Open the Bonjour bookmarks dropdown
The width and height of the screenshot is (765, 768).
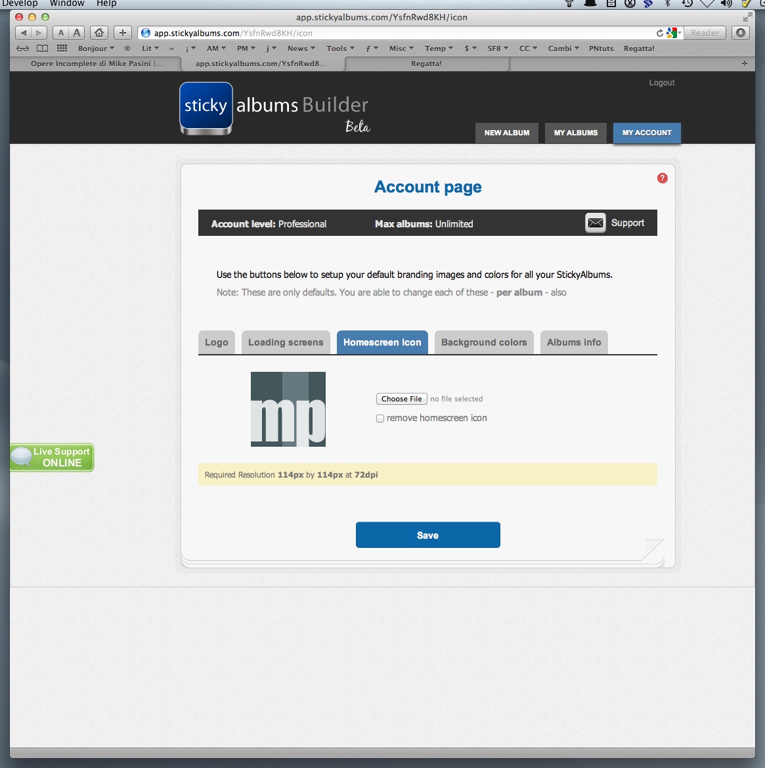click(x=96, y=49)
